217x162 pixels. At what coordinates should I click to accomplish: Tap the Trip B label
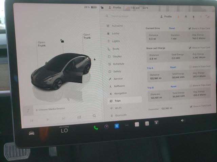pos(151,88)
